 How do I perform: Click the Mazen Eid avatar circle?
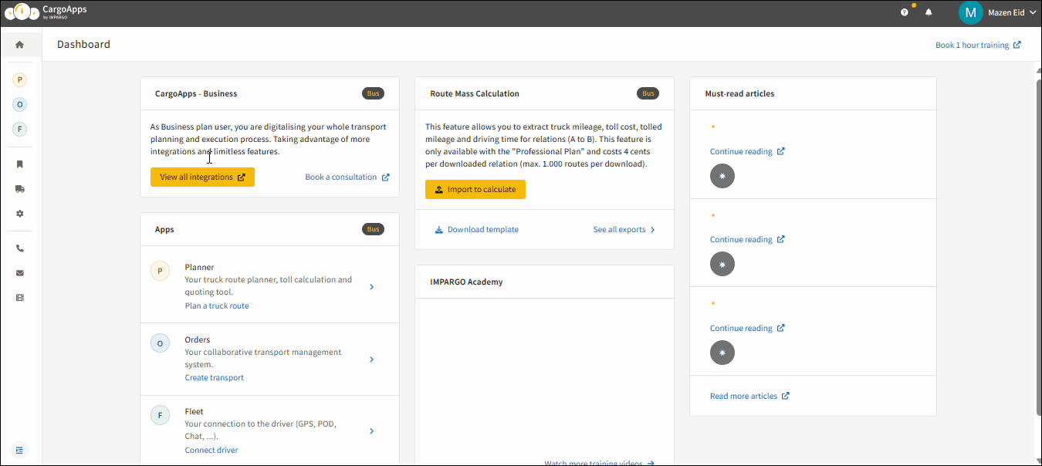click(970, 12)
